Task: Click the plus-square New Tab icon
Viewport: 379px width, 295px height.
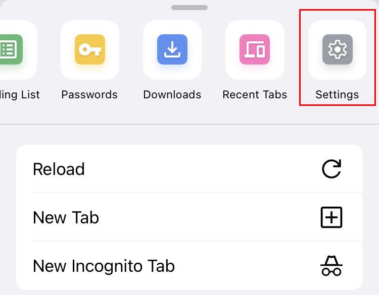Action: pos(331,217)
